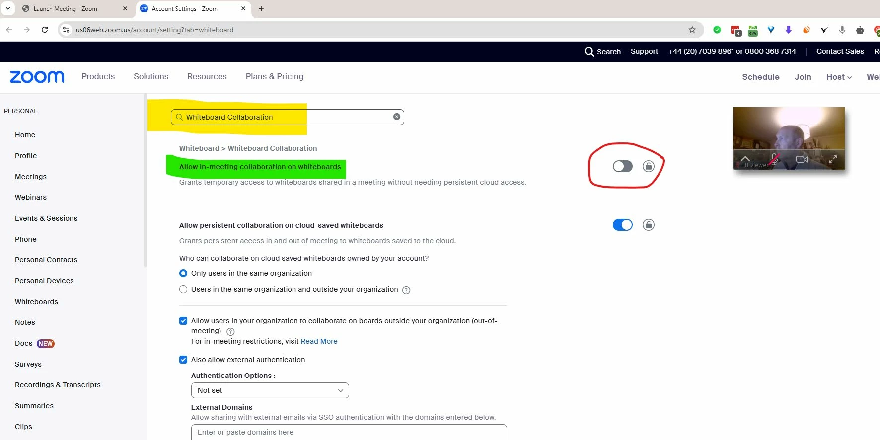Screen dimensions: 880x440
Task: Open the site information icon in address bar
Action: click(x=66, y=30)
